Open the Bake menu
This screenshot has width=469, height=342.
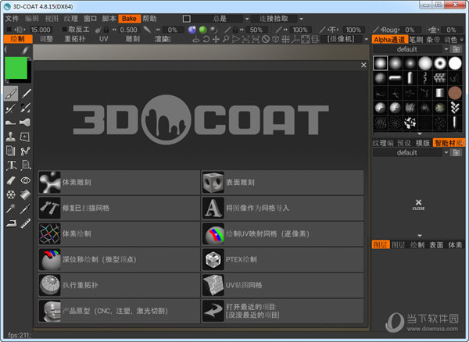(x=129, y=19)
